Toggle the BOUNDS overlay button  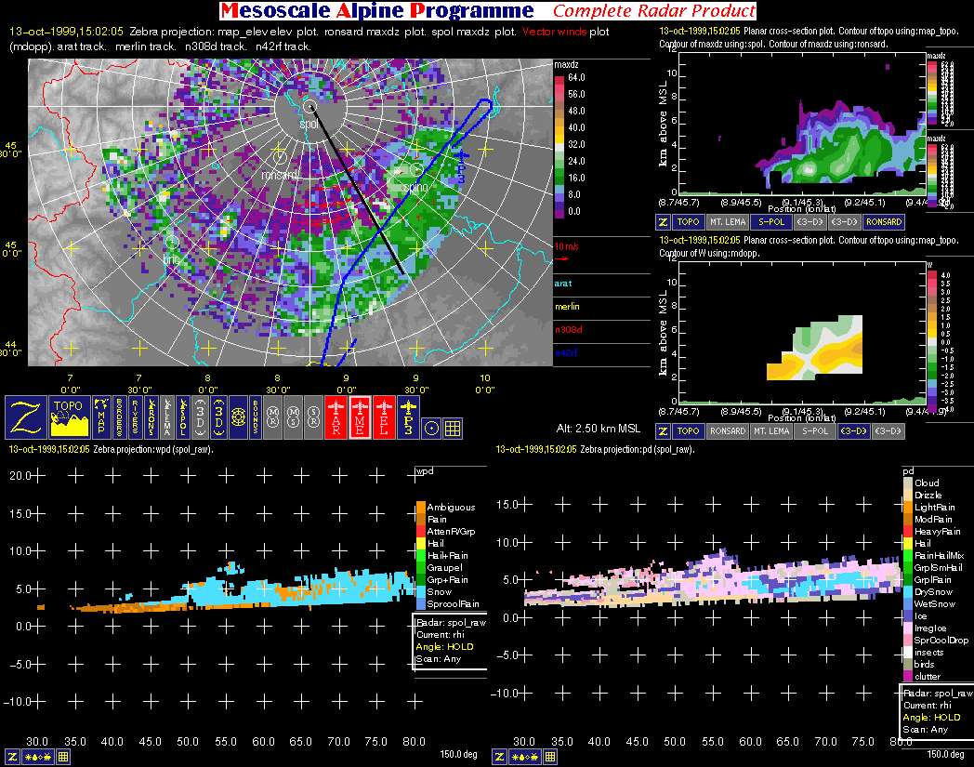pyautogui.click(x=257, y=417)
